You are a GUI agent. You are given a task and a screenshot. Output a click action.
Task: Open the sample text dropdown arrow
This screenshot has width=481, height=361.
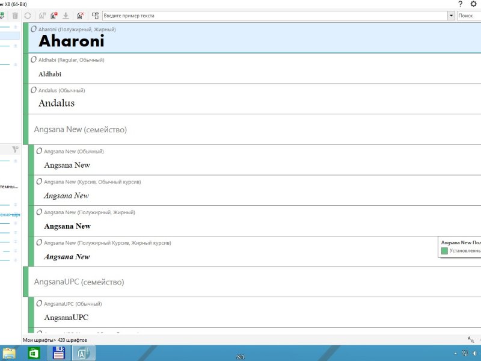point(451,16)
